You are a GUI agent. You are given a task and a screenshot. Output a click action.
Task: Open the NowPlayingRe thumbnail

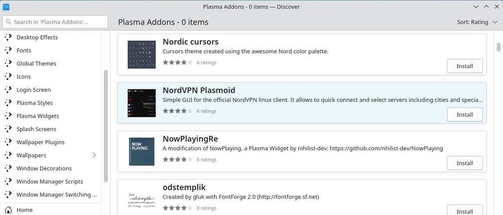[x=141, y=151]
